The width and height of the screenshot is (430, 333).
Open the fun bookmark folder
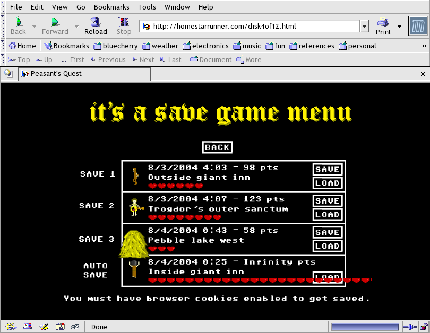(x=276, y=46)
